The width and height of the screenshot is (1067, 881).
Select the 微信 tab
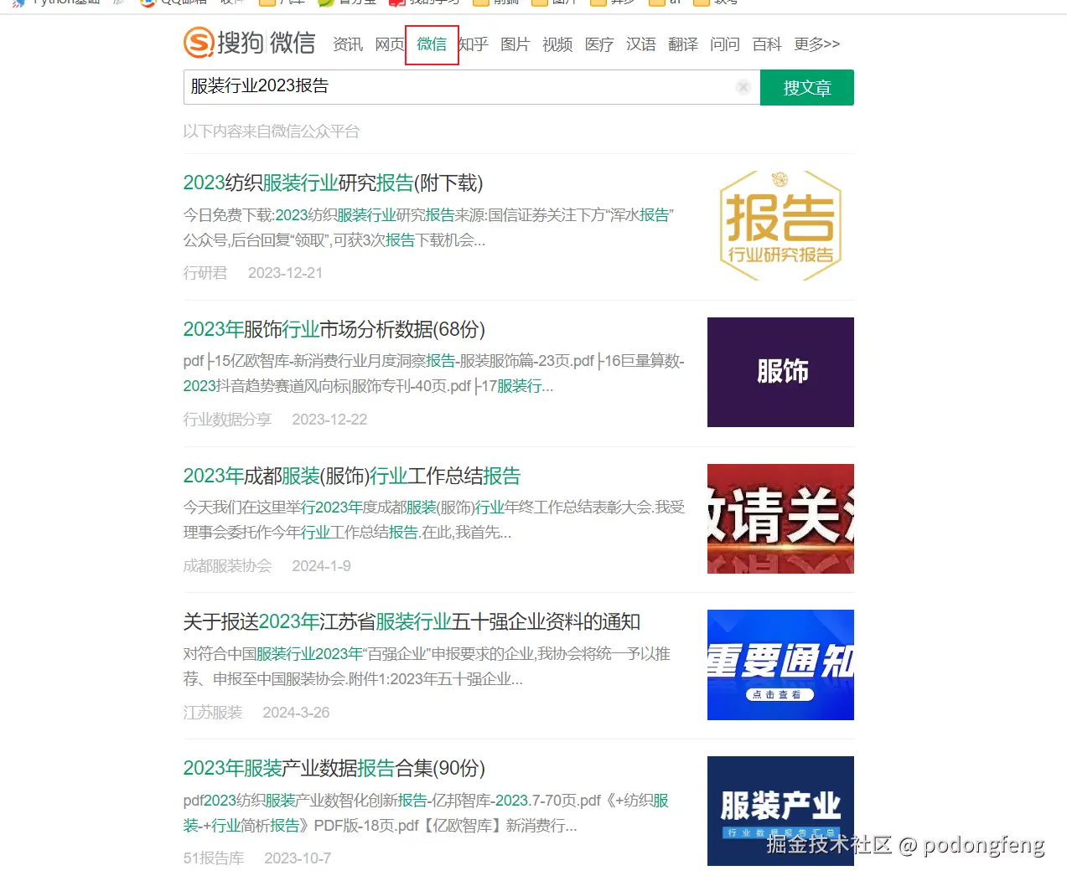tap(432, 44)
